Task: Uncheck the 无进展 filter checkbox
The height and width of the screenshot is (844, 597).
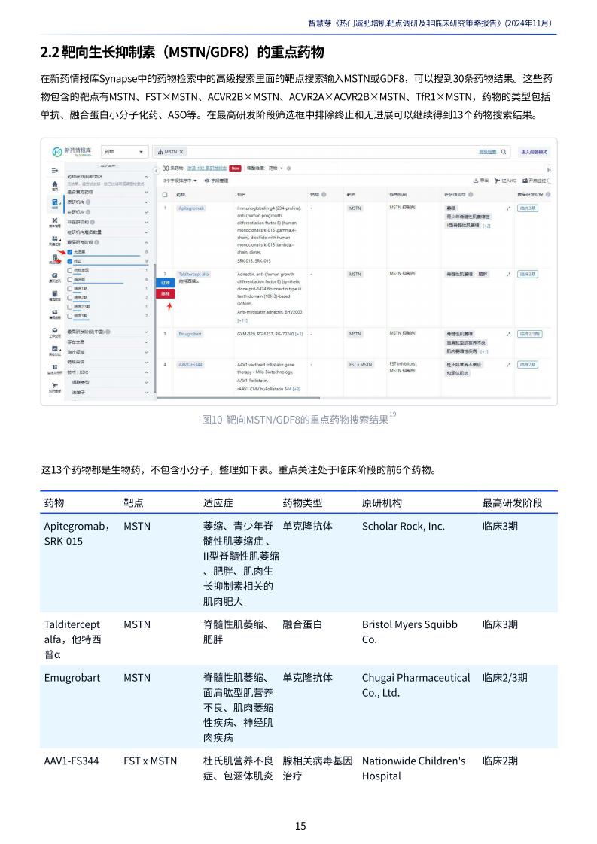Action: pyautogui.click(x=69, y=252)
